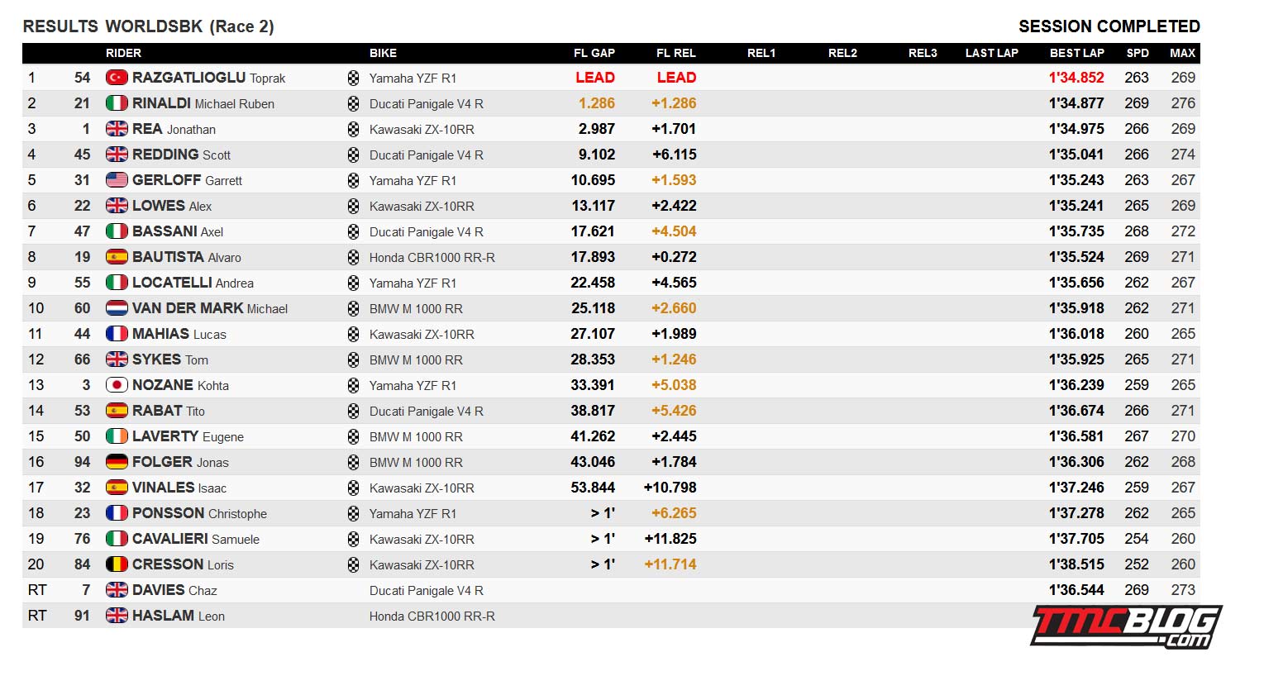
Task: Select rider name 'LOCATELLI Andrea'
Action: tap(193, 283)
